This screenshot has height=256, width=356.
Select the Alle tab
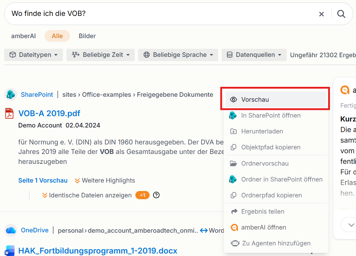[57, 36]
